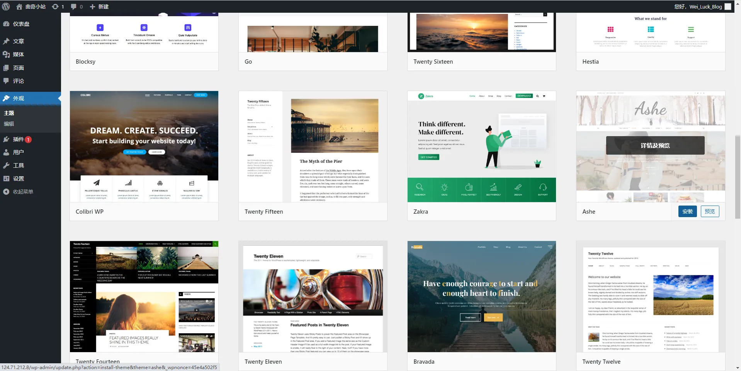The height and width of the screenshot is (371, 741).
Task: Click the 媒体 media icon
Action: pos(6,54)
